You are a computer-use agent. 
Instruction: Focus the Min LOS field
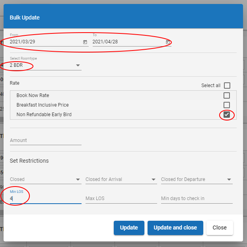pos(45,198)
